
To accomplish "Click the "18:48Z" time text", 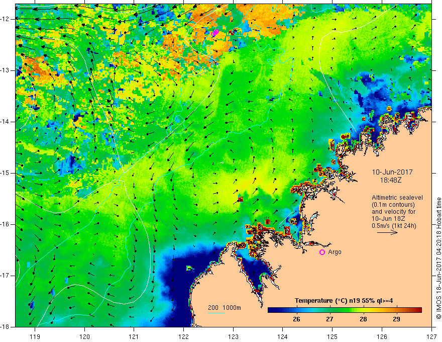I will pyautogui.click(x=390, y=180).
